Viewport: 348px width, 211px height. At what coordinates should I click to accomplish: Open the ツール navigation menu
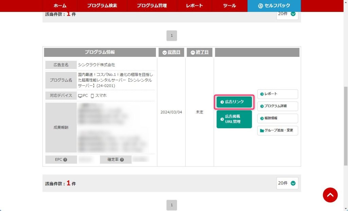(230, 6)
